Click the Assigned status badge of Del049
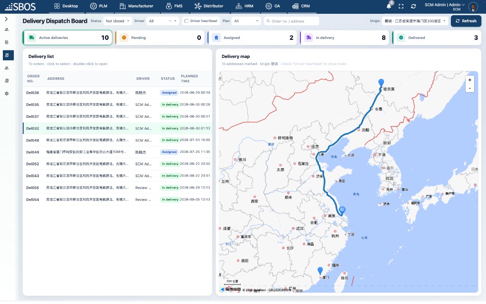486x304 pixels. pyautogui.click(x=169, y=152)
